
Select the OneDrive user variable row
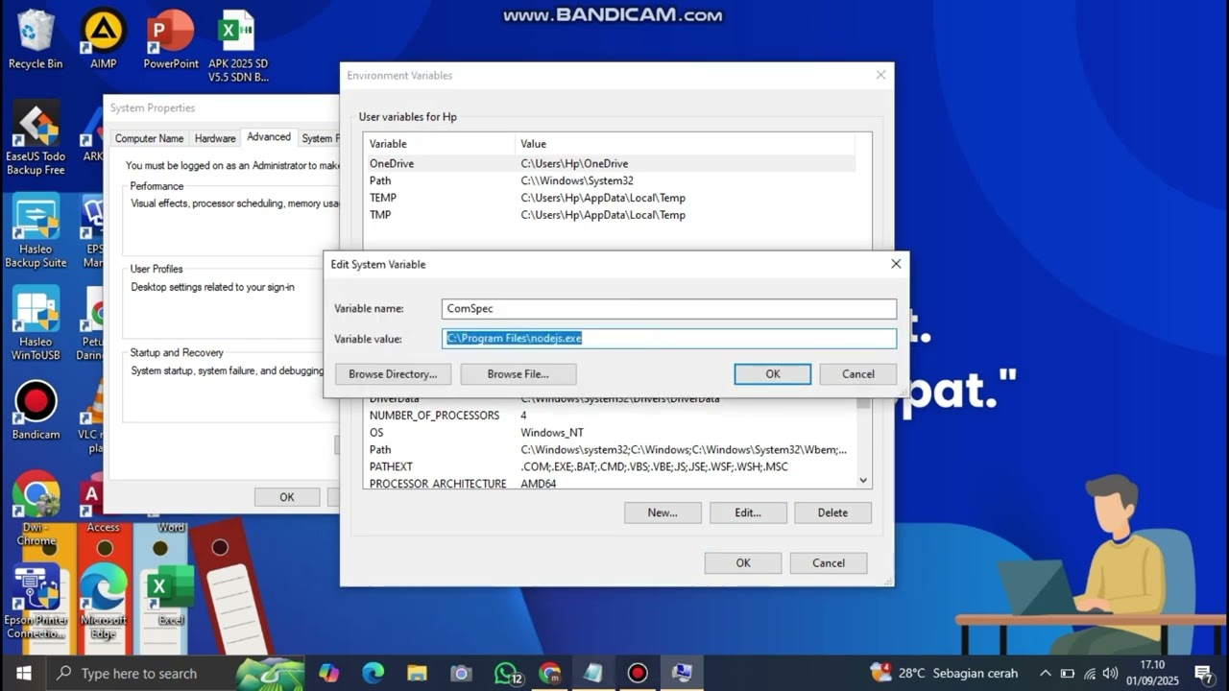tap(610, 164)
